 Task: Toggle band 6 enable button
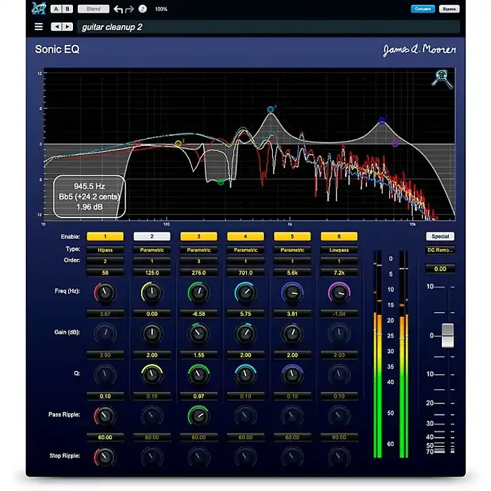[x=339, y=236]
